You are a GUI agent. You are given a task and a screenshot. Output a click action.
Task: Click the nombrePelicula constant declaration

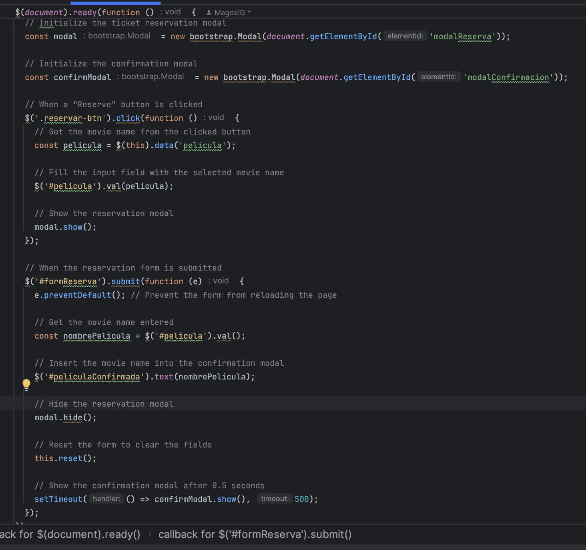[97, 336]
